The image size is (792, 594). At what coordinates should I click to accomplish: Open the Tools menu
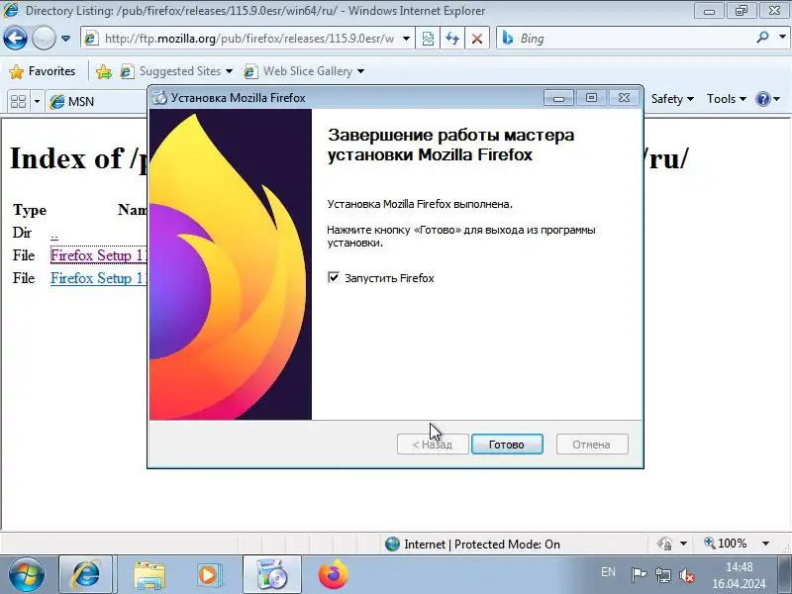click(x=727, y=99)
